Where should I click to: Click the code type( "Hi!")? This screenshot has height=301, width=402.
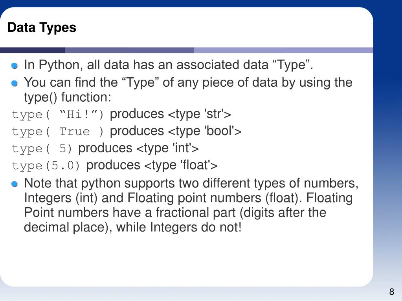pyautogui.click(x=58, y=115)
